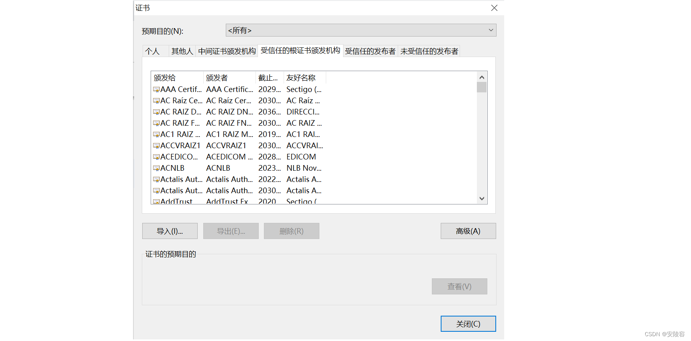691x341 pixels.
Task: Click the 2028... expiration cell
Action: 270,157
